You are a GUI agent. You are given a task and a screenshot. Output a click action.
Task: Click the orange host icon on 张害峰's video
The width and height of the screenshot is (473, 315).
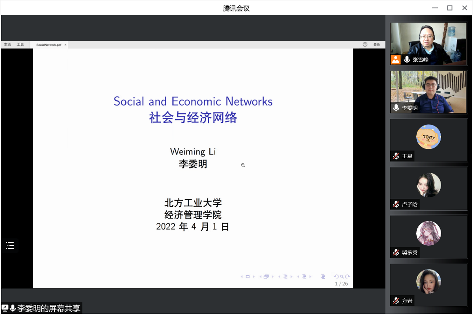click(396, 60)
